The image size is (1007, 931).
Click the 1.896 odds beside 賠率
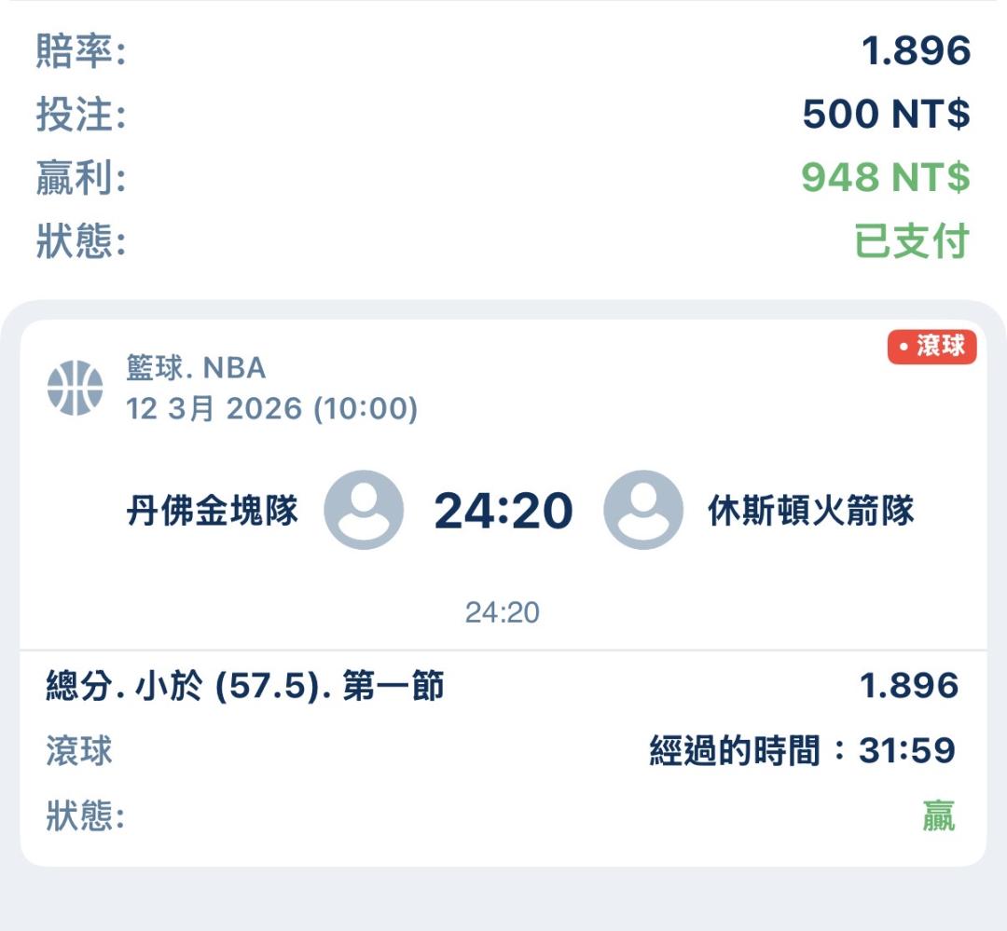point(916,51)
